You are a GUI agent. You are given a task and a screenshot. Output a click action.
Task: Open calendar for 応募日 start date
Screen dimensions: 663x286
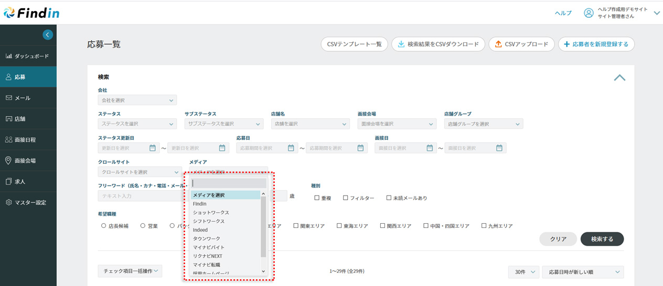point(291,148)
